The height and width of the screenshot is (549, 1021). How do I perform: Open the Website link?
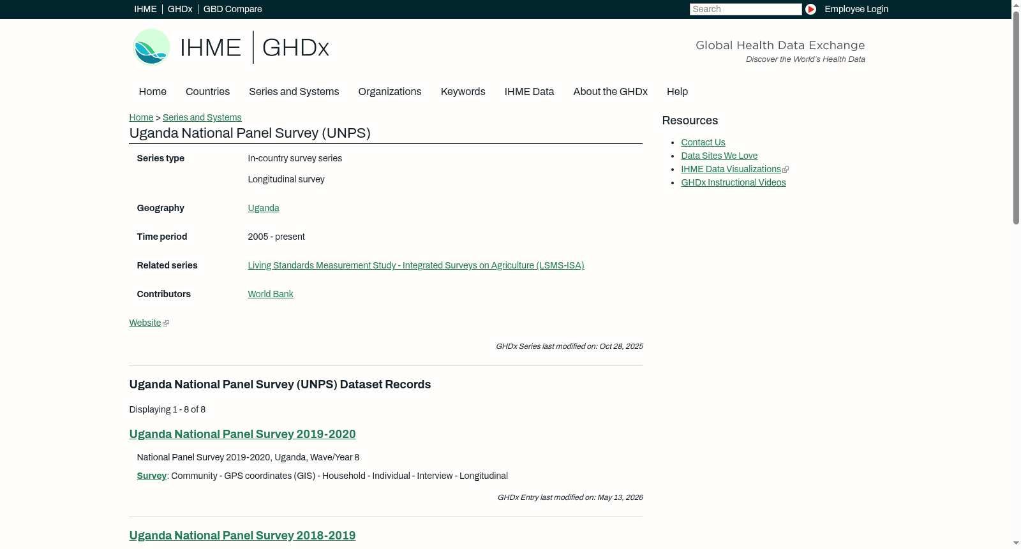[145, 323]
